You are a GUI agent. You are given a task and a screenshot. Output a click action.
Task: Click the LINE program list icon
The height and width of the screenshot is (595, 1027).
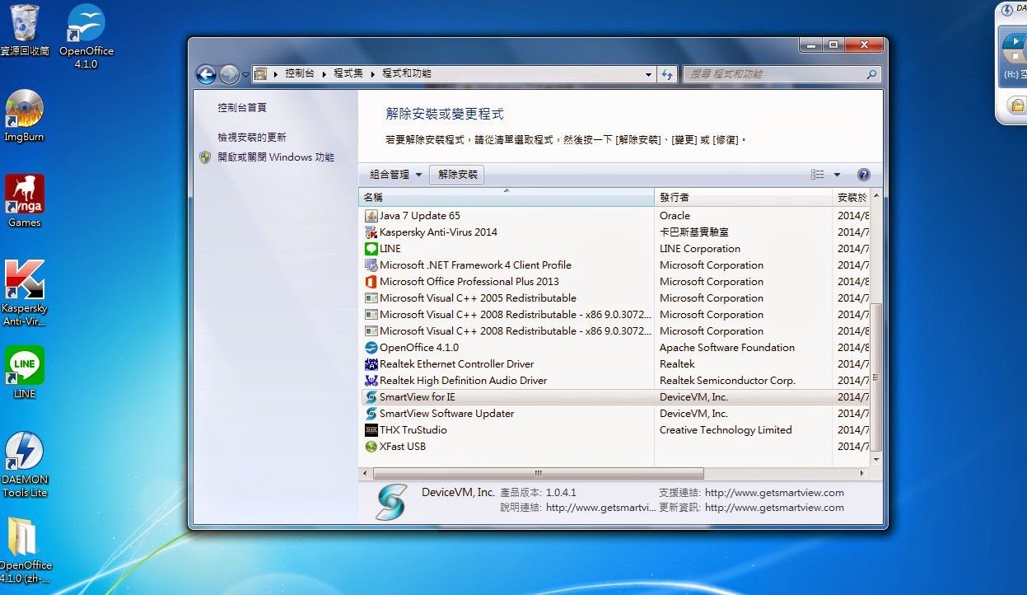point(371,249)
